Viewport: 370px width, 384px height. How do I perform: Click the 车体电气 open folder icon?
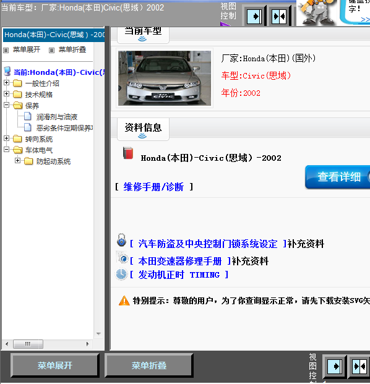[x=18, y=150]
